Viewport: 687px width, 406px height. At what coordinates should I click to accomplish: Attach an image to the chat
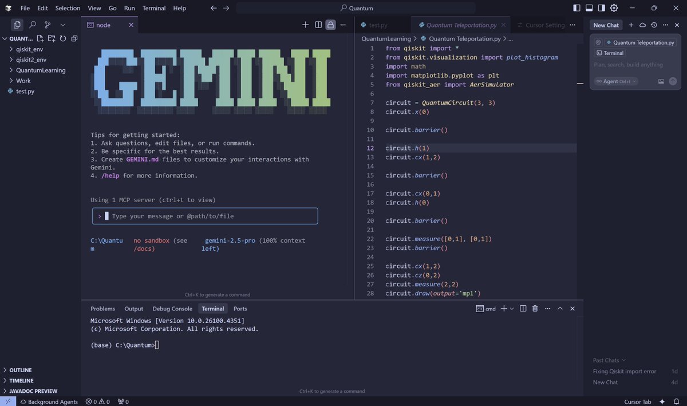661,81
